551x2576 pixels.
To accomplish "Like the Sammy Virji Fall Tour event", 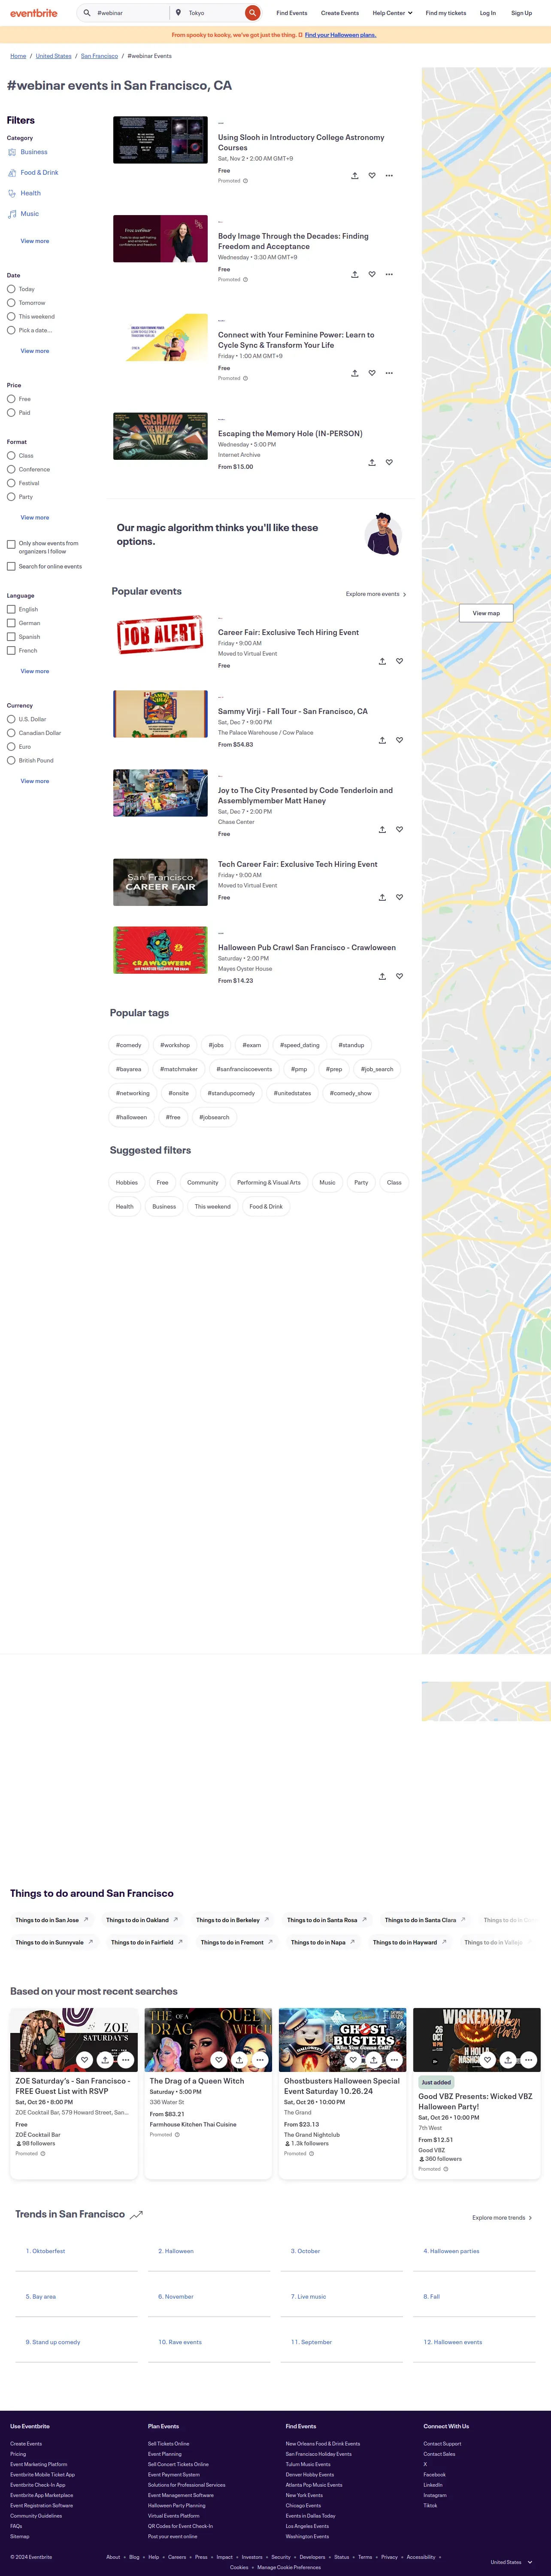I will pyautogui.click(x=399, y=740).
